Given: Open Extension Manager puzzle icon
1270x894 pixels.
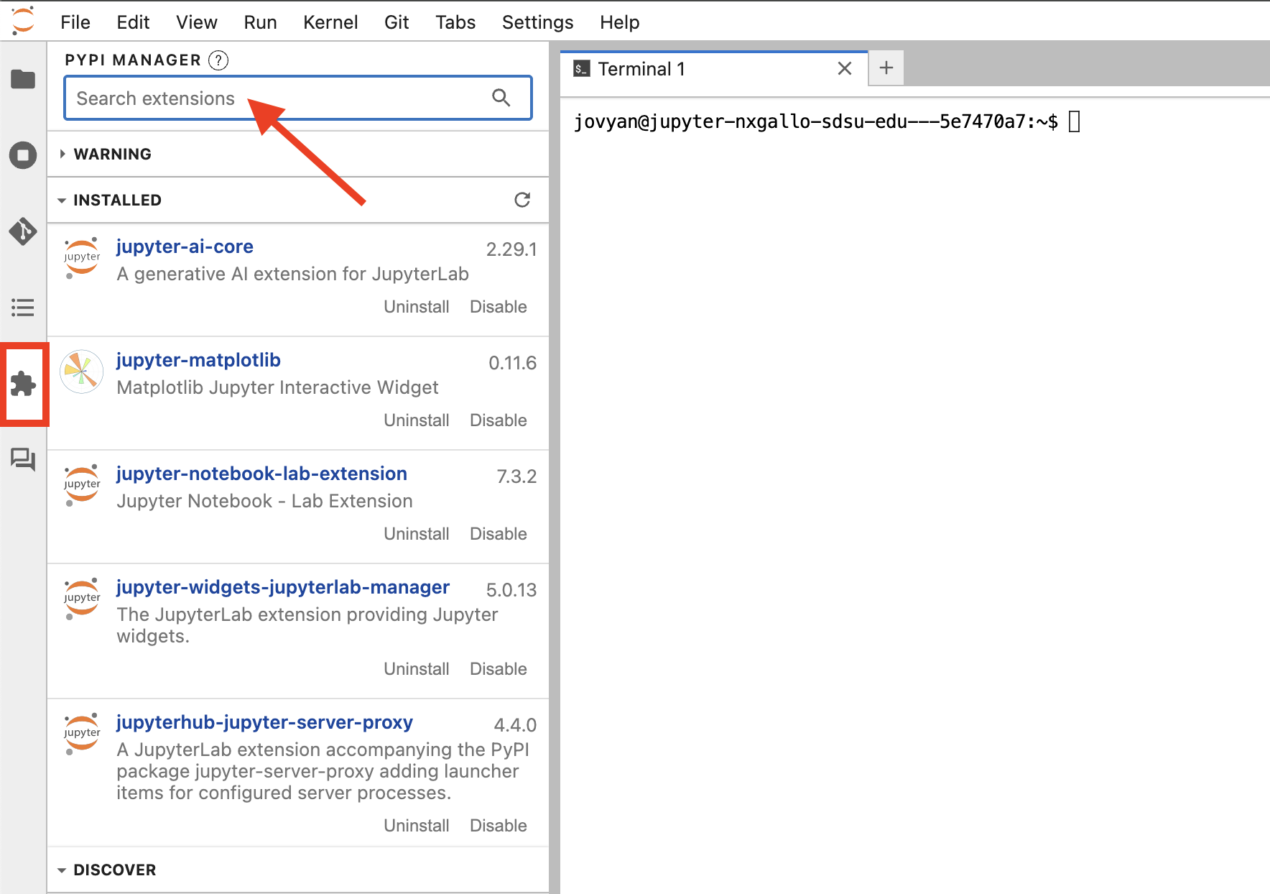Looking at the screenshot, I should tap(23, 384).
